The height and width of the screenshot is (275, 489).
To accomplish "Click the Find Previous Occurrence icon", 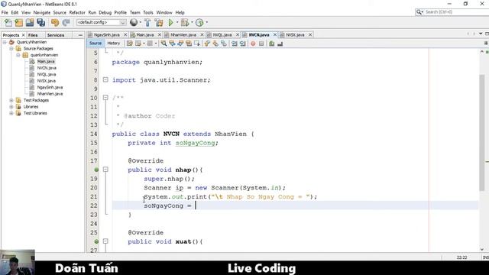I will [x=172, y=44].
